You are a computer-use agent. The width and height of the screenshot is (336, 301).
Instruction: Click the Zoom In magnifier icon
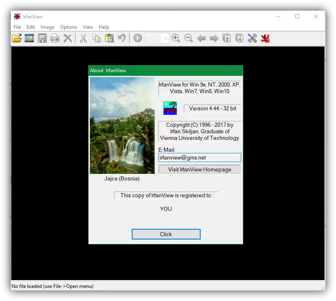pyautogui.click(x=176, y=39)
